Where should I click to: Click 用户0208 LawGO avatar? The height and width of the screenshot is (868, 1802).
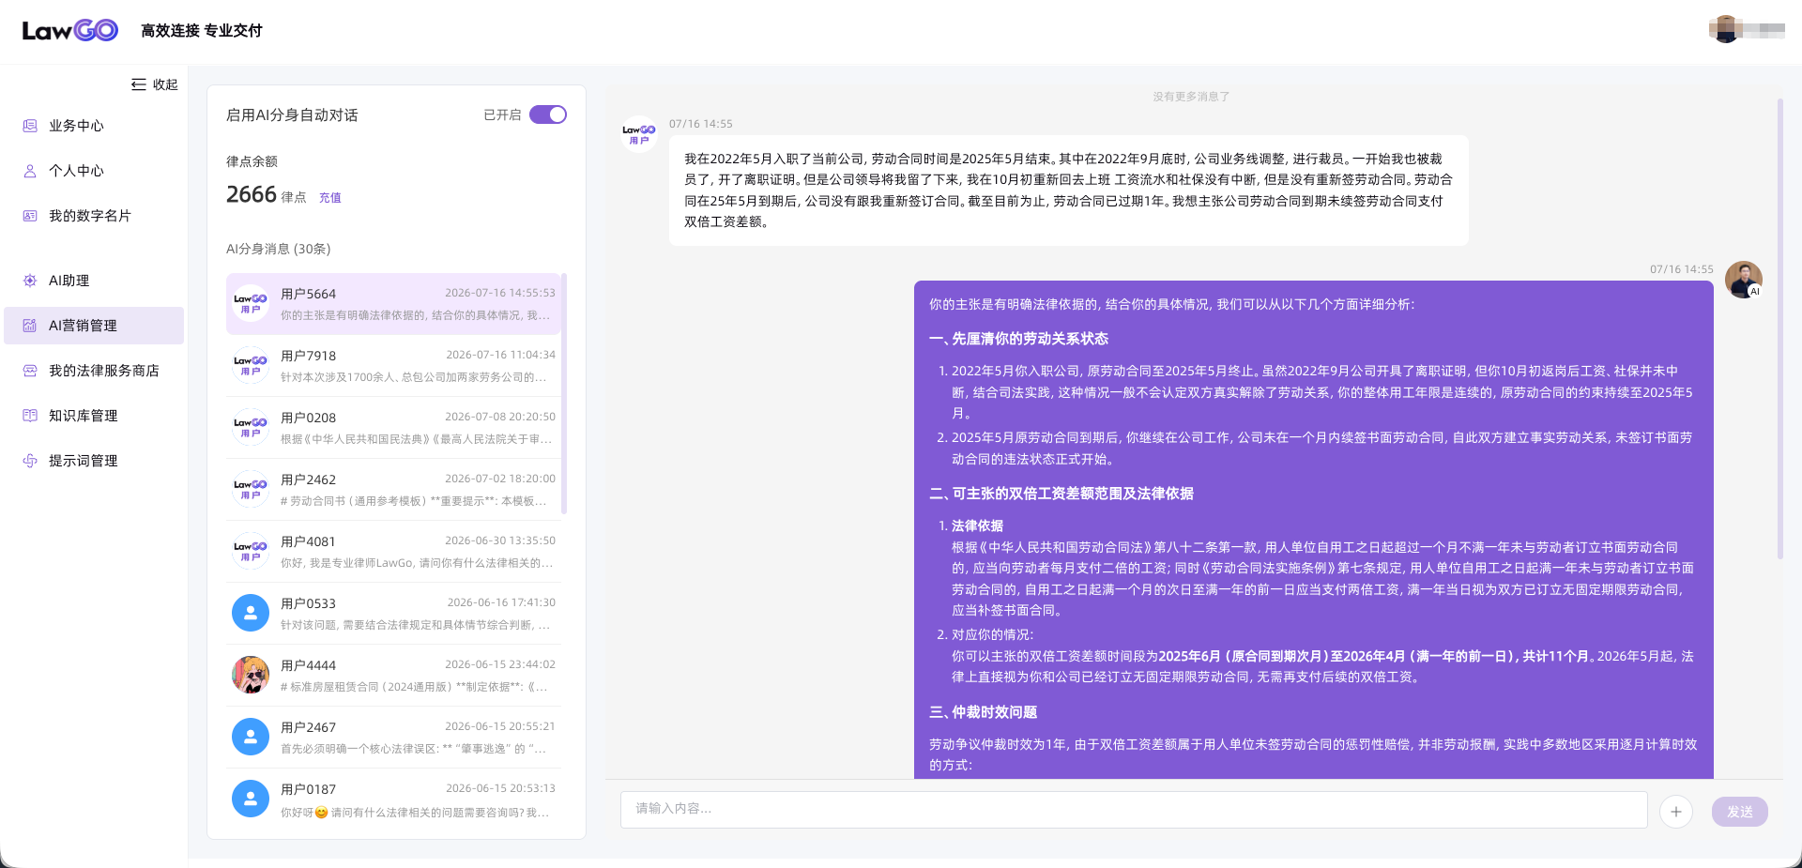251,427
